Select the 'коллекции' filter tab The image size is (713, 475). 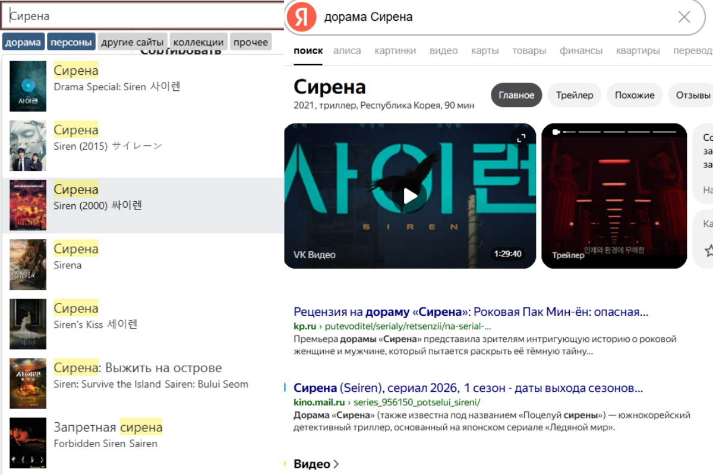[198, 42]
